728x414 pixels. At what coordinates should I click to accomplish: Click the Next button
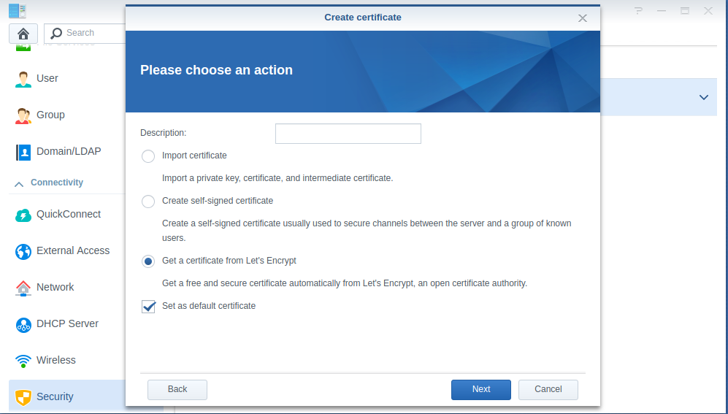coord(481,389)
